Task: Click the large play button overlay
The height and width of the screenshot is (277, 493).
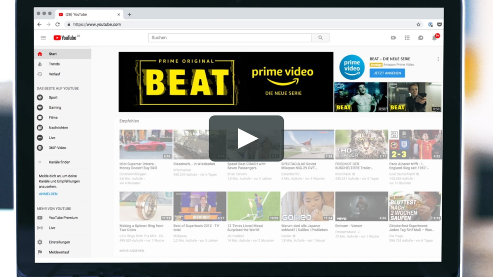Action: pos(246,138)
